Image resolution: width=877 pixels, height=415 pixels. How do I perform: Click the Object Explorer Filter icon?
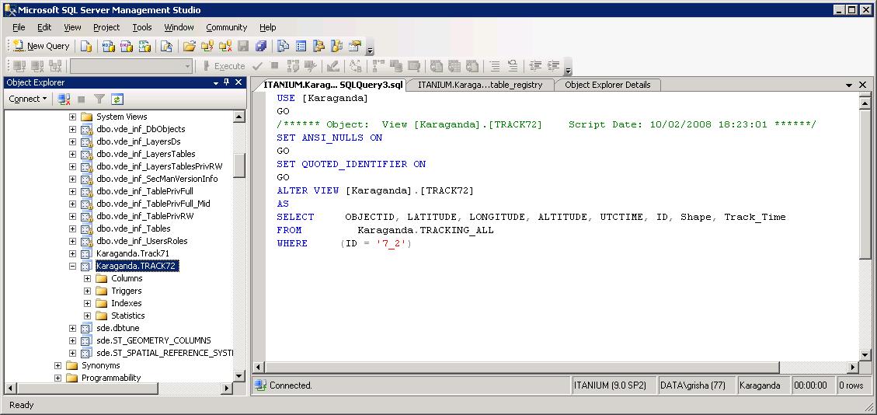pyautogui.click(x=99, y=99)
